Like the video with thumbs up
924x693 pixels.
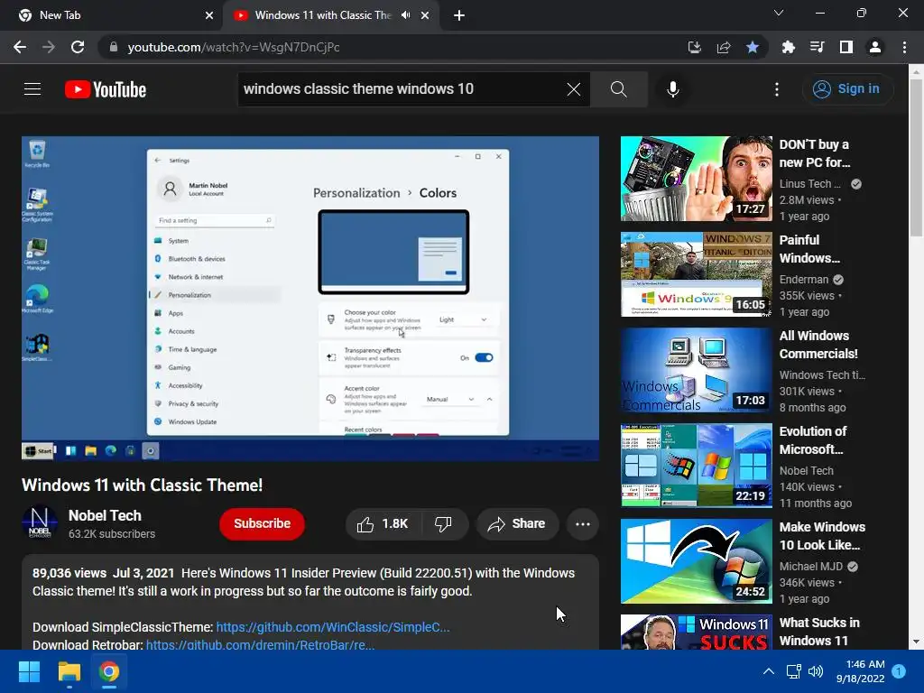[x=383, y=524]
